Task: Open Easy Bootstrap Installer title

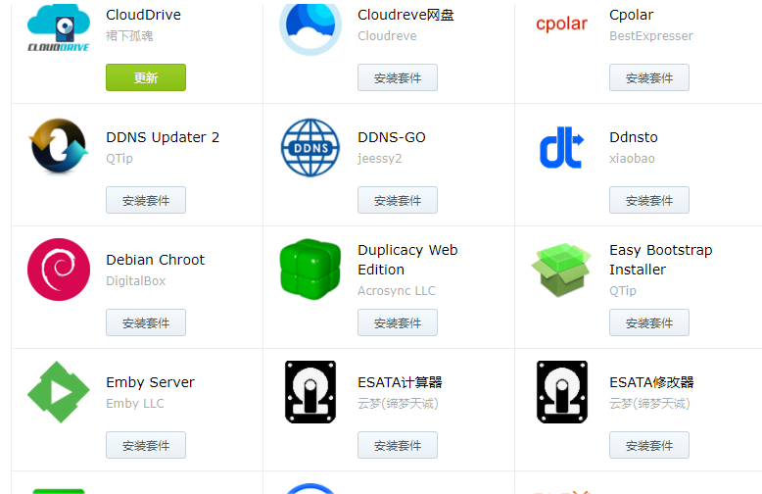Action: pos(661,260)
